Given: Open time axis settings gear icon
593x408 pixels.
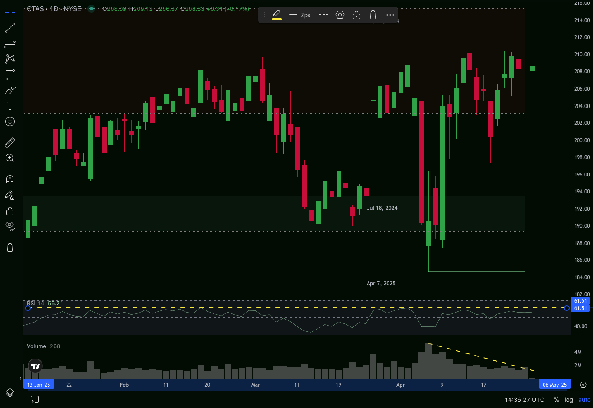Looking at the screenshot, I should coord(583,385).
